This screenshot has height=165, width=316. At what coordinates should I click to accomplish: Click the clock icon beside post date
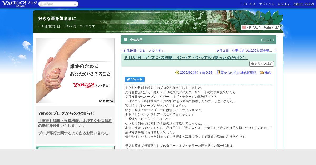pyautogui.click(x=177, y=73)
